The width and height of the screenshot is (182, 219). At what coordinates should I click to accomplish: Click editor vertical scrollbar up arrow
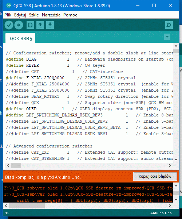click(x=176, y=46)
